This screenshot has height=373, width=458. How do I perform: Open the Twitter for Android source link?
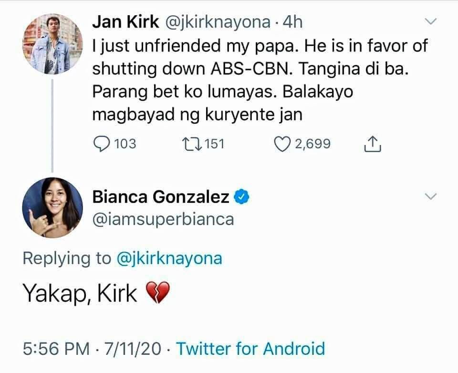click(251, 348)
